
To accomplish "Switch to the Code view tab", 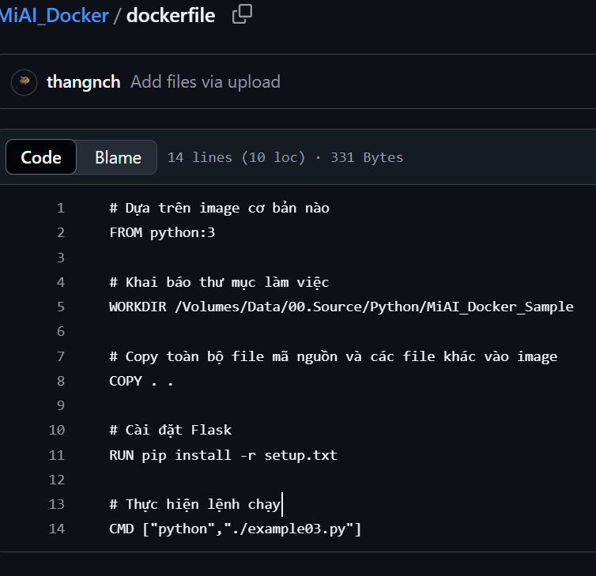I will coord(41,157).
